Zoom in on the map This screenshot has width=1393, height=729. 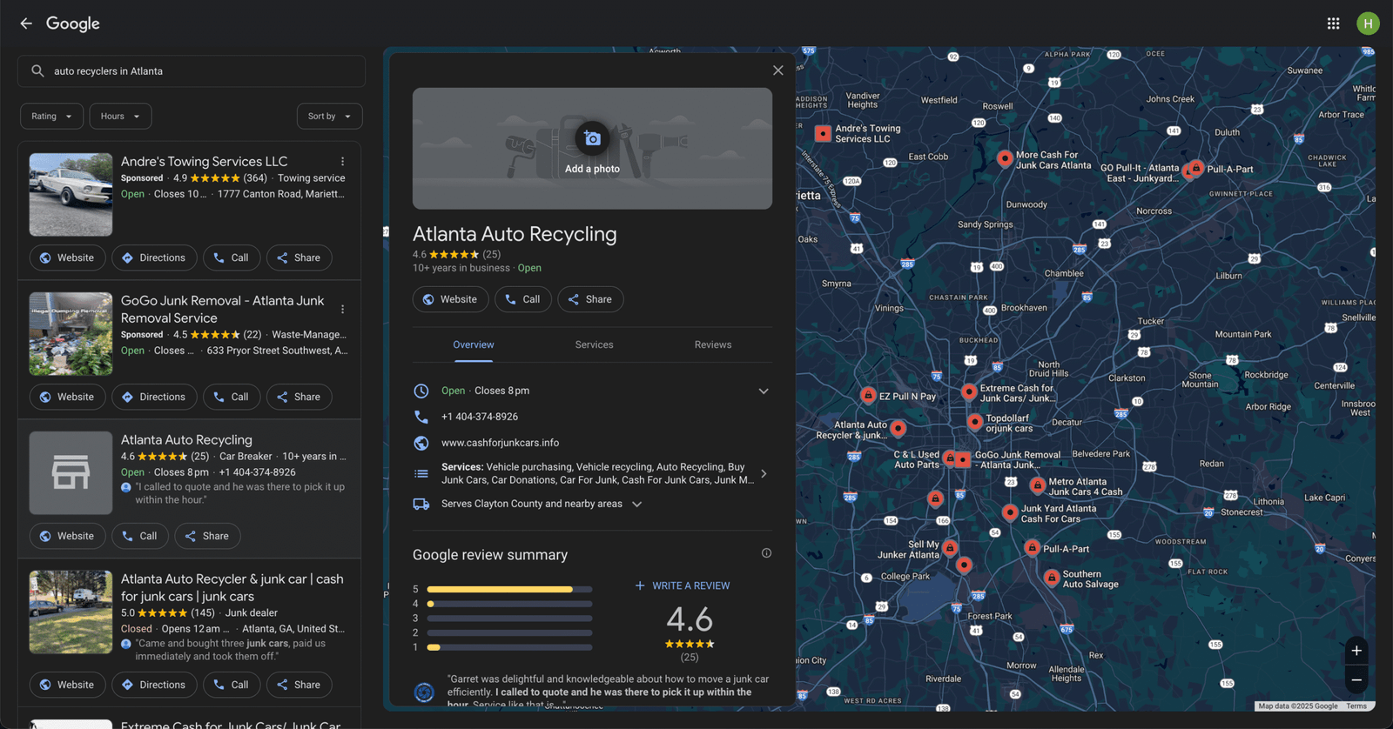click(1356, 651)
